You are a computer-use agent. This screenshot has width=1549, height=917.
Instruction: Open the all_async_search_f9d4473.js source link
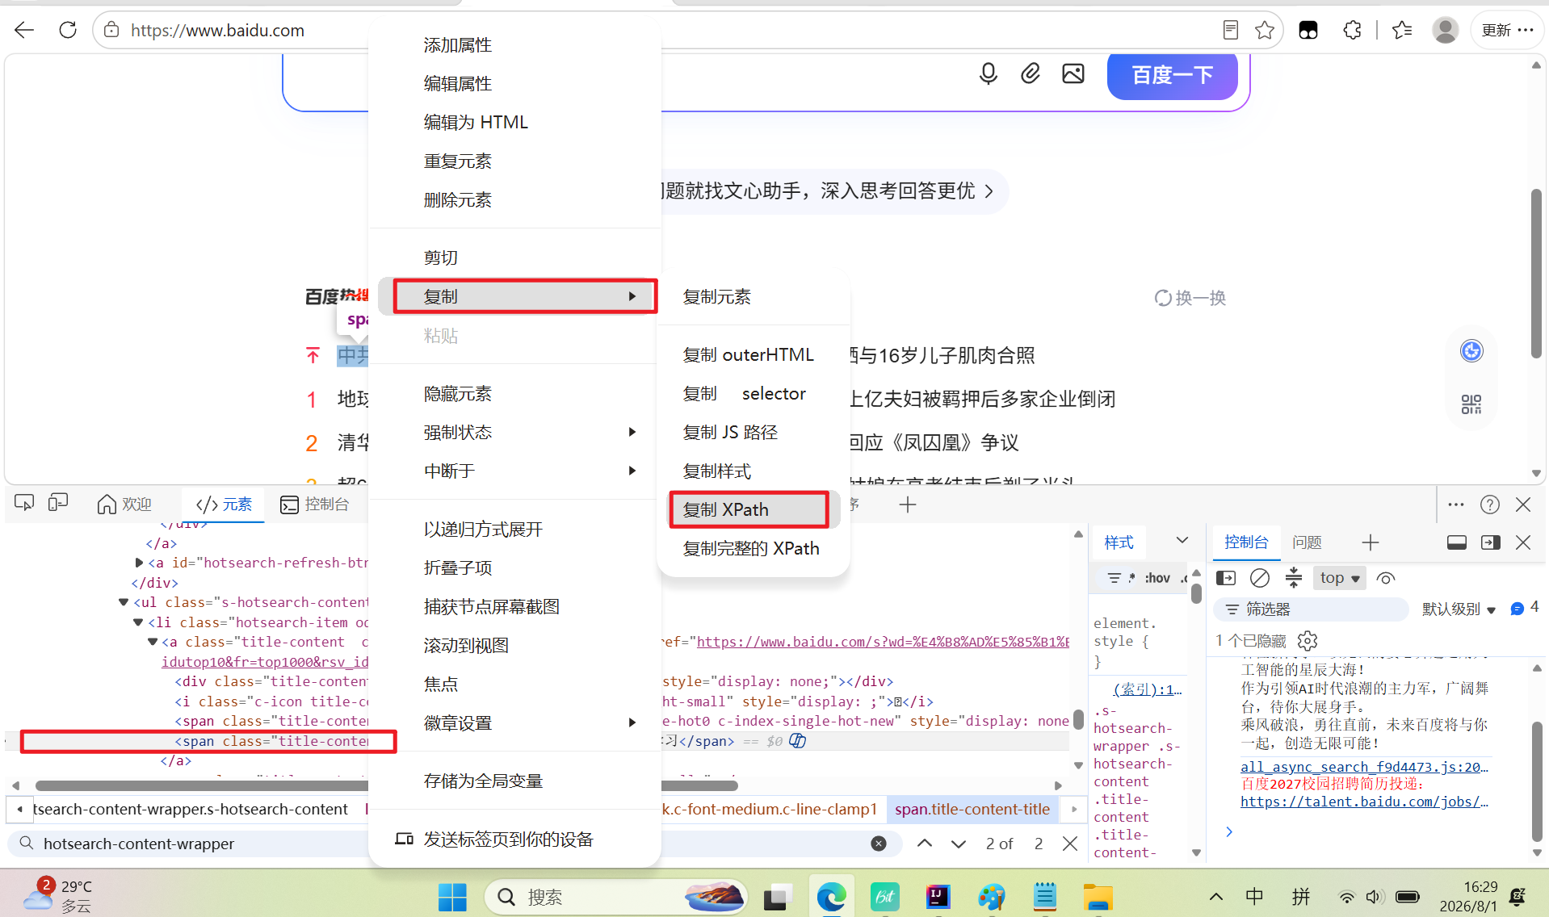pyautogui.click(x=1364, y=767)
